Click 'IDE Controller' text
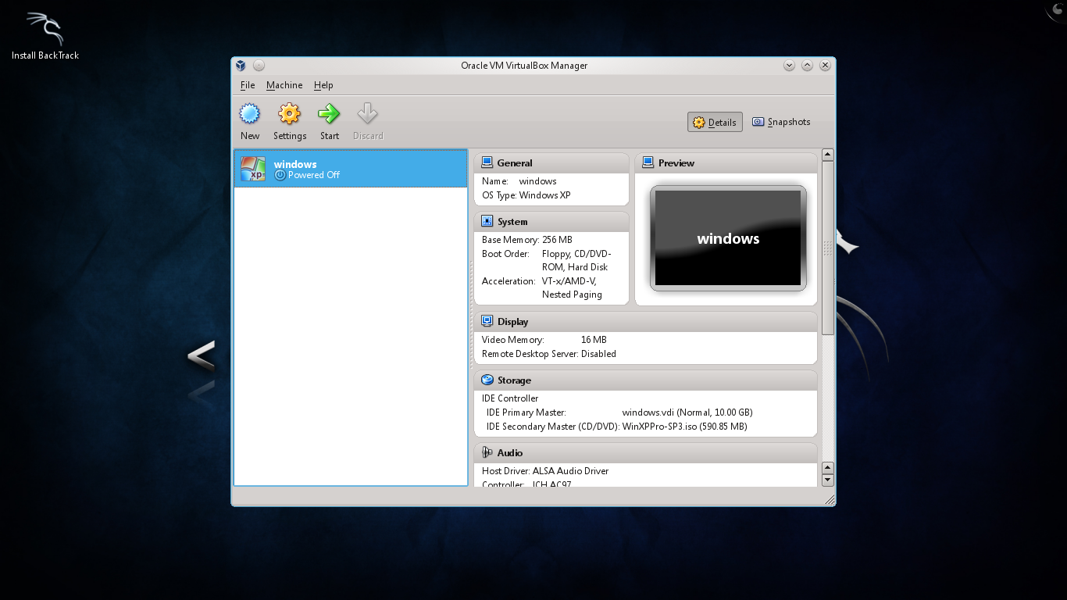 coord(510,398)
